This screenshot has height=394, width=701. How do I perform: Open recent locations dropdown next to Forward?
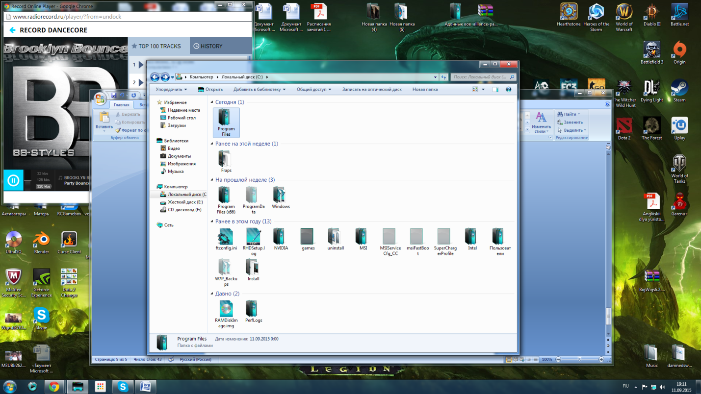point(172,77)
